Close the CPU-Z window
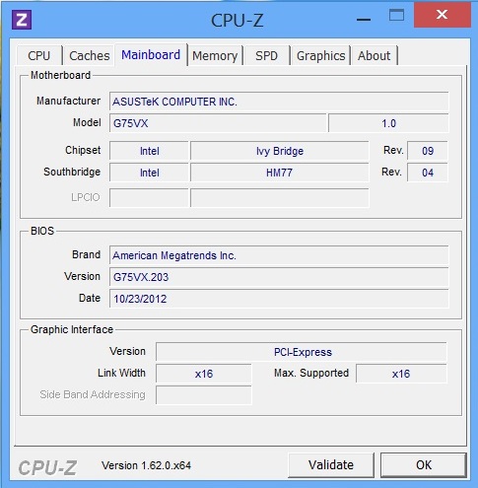 pos(443,15)
